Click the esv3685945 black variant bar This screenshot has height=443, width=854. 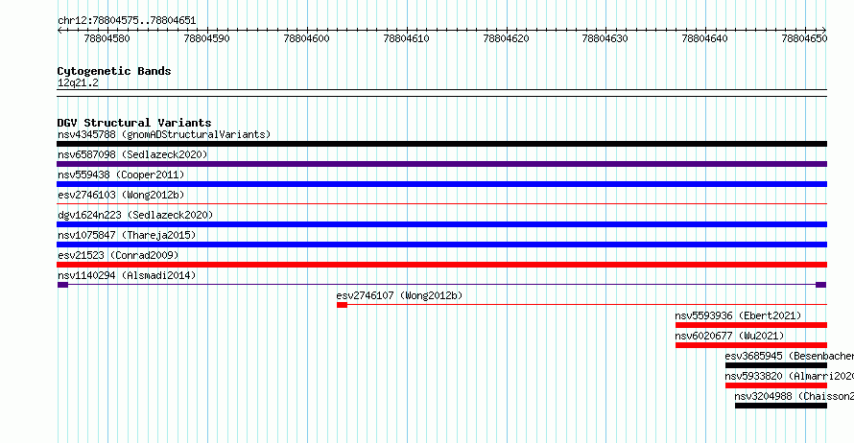click(776, 365)
